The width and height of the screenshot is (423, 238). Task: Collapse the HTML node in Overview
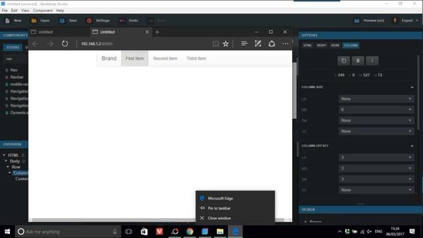pos(4,155)
